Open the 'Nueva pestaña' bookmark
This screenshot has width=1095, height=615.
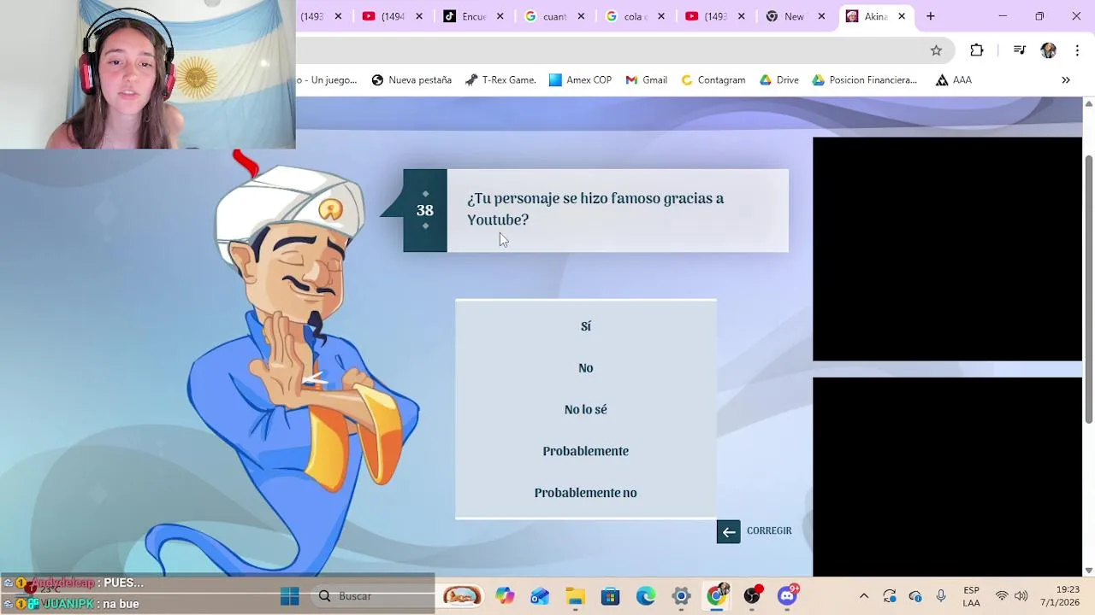tap(411, 80)
